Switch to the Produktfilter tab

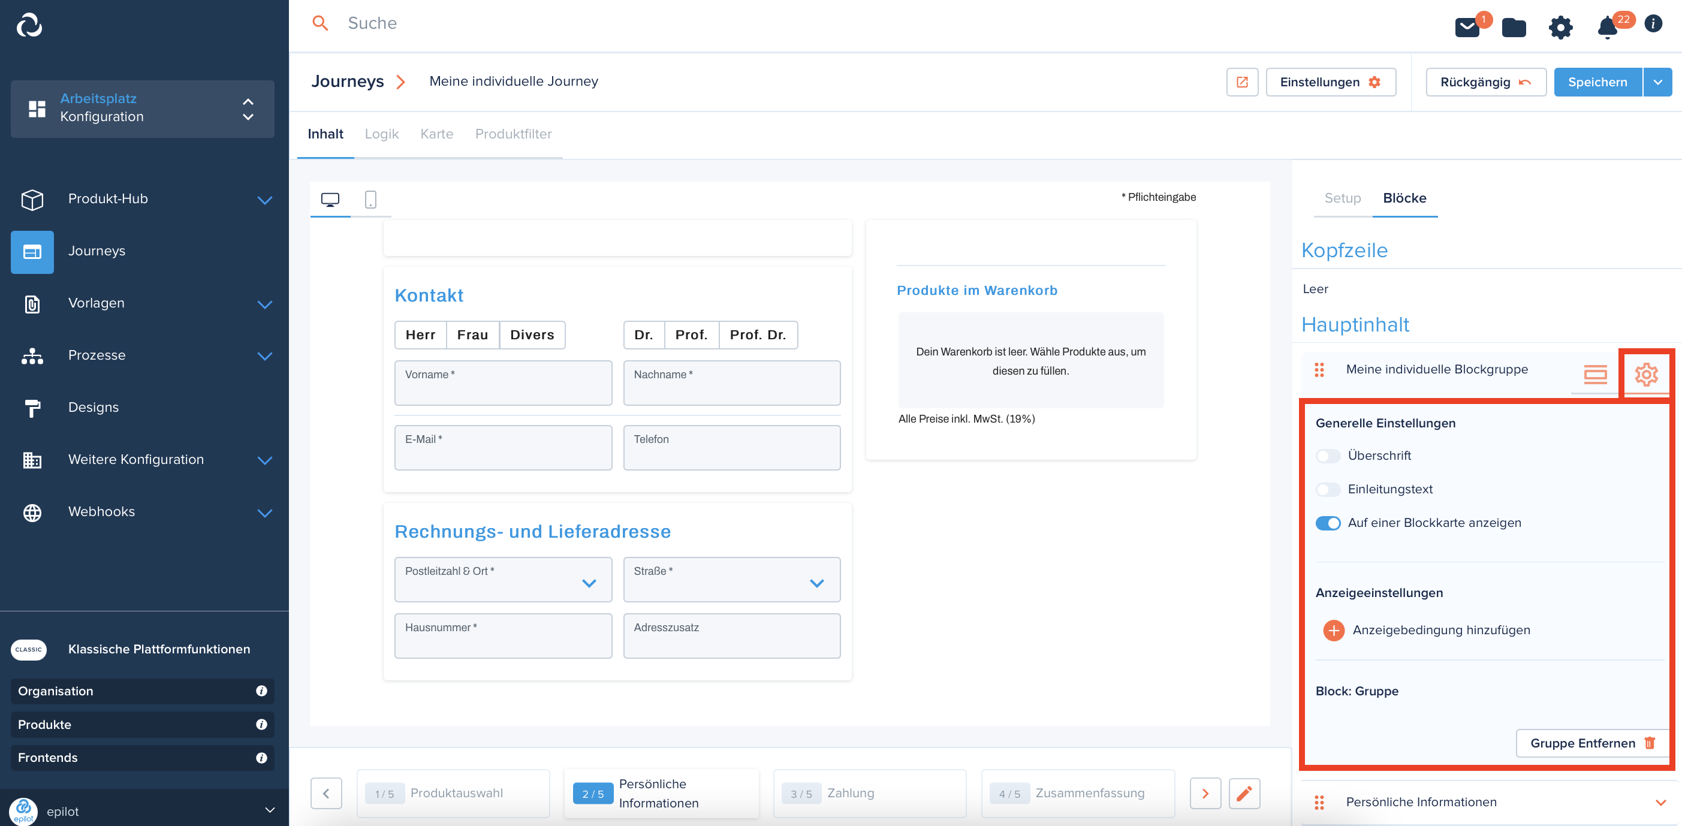513,134
